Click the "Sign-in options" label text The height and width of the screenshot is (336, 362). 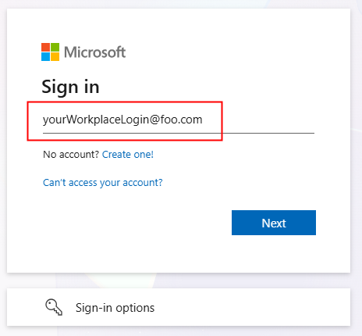coord(115,308)
